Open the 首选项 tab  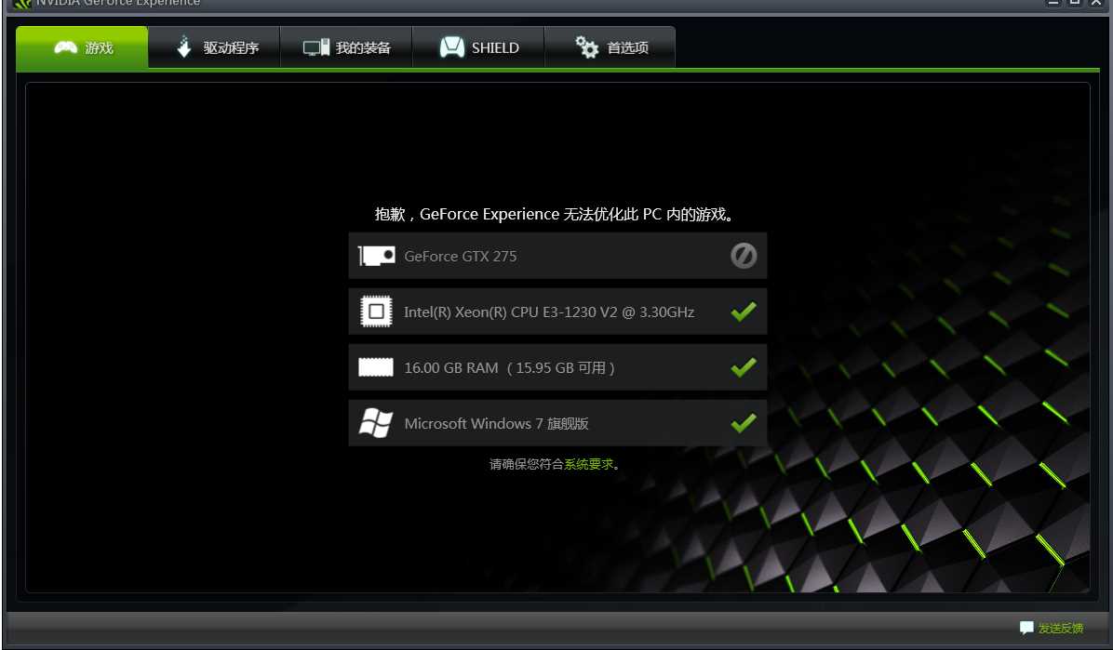coord(610,47)
